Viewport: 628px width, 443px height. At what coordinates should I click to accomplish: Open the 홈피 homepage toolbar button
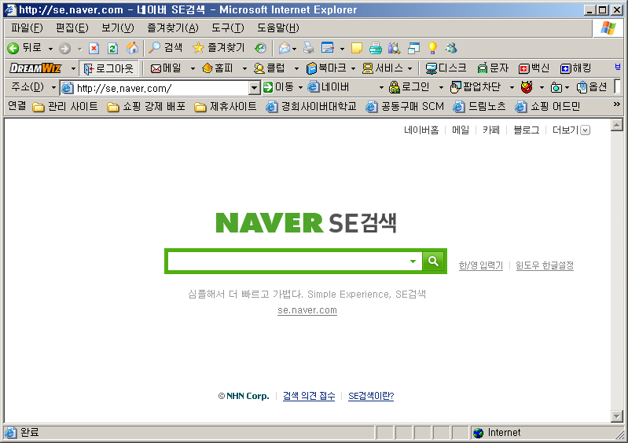tap(218, 68)
